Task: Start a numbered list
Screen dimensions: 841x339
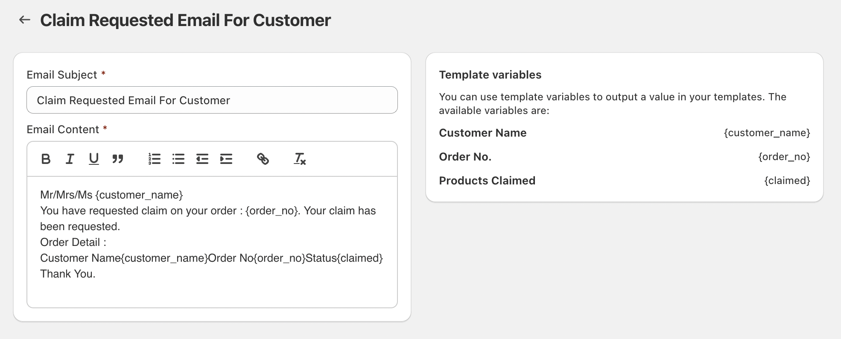Action: 154,159
